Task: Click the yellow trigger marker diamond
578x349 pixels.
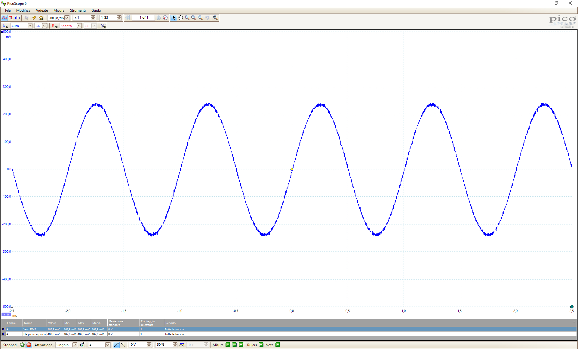Action: coord(292,169)
